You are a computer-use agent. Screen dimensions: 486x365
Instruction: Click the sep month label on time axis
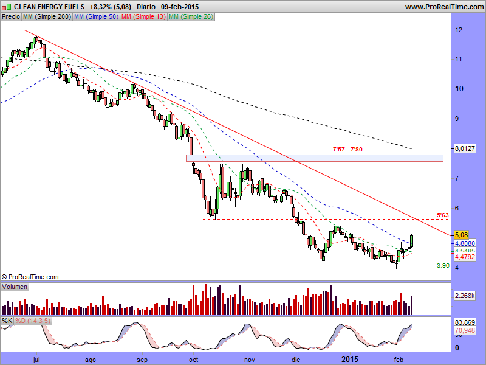tap(142, 360)
